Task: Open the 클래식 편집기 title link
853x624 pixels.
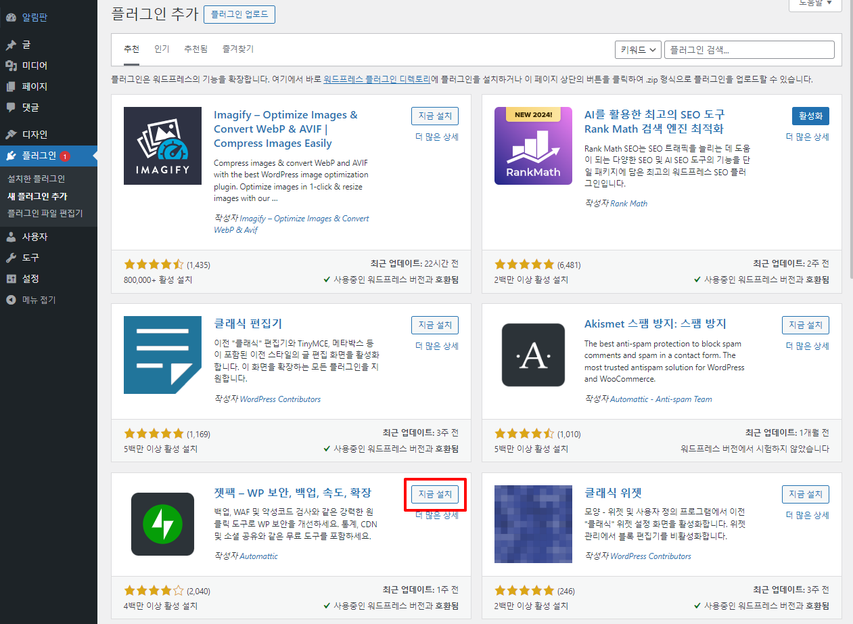Action: tap(248, 324)
